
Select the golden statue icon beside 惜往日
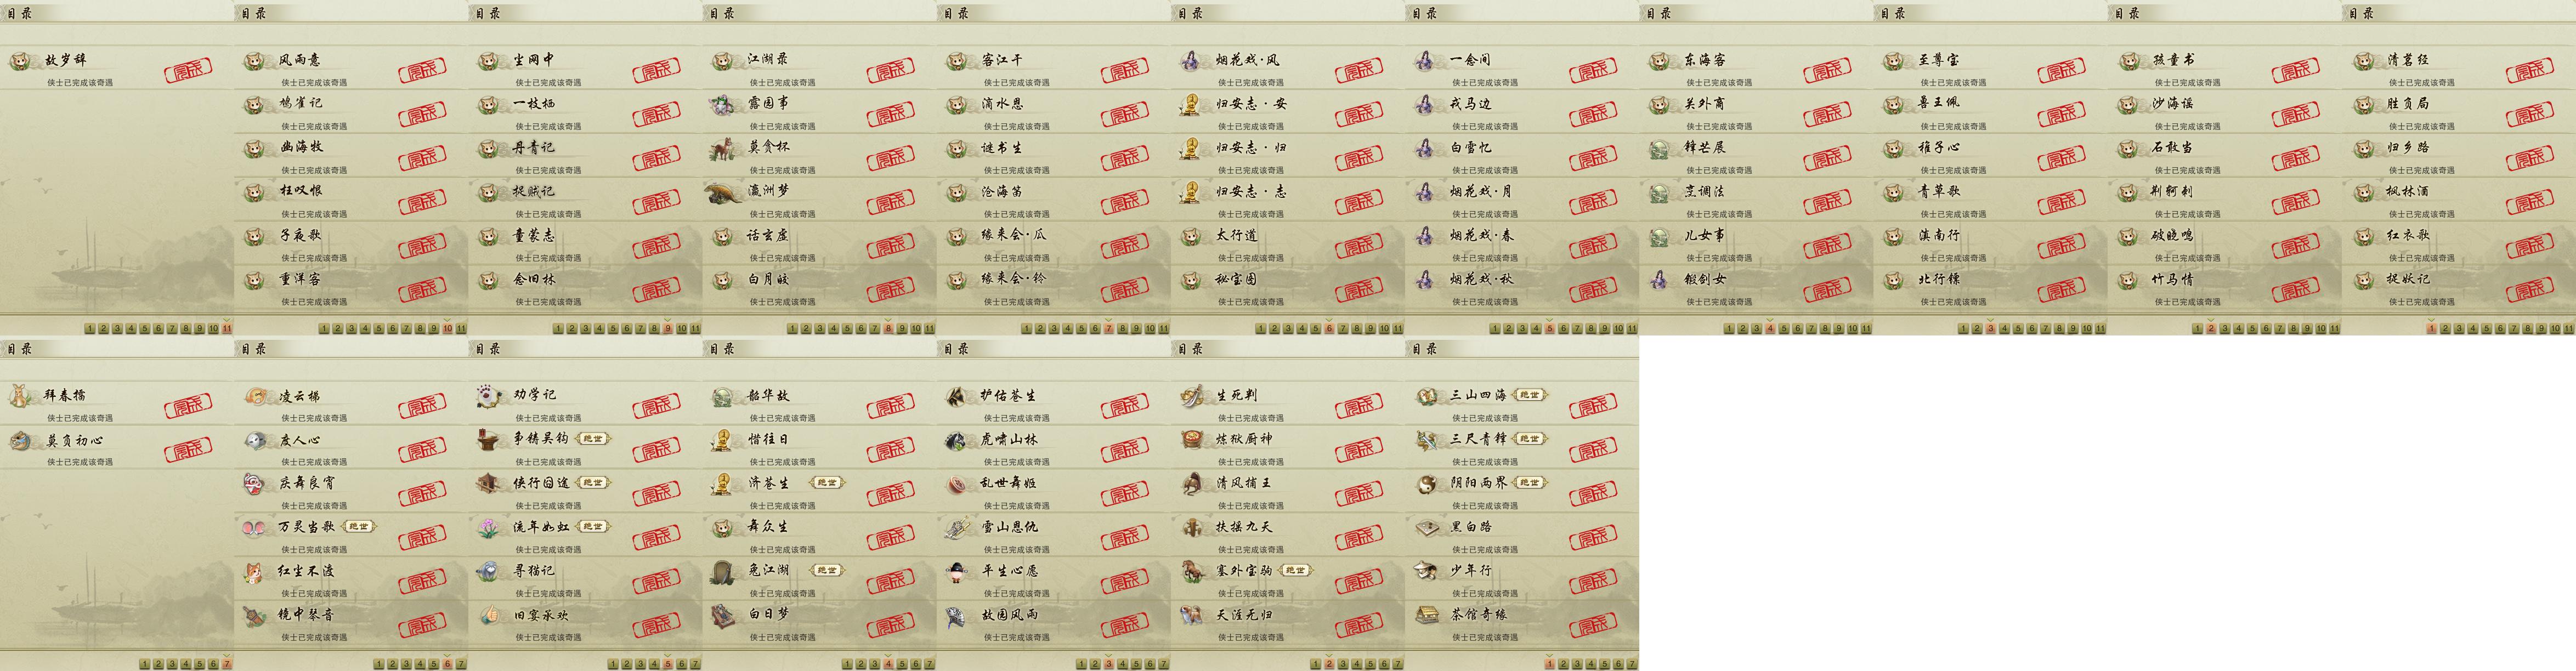pyautogui.click(x=723, y=440)
